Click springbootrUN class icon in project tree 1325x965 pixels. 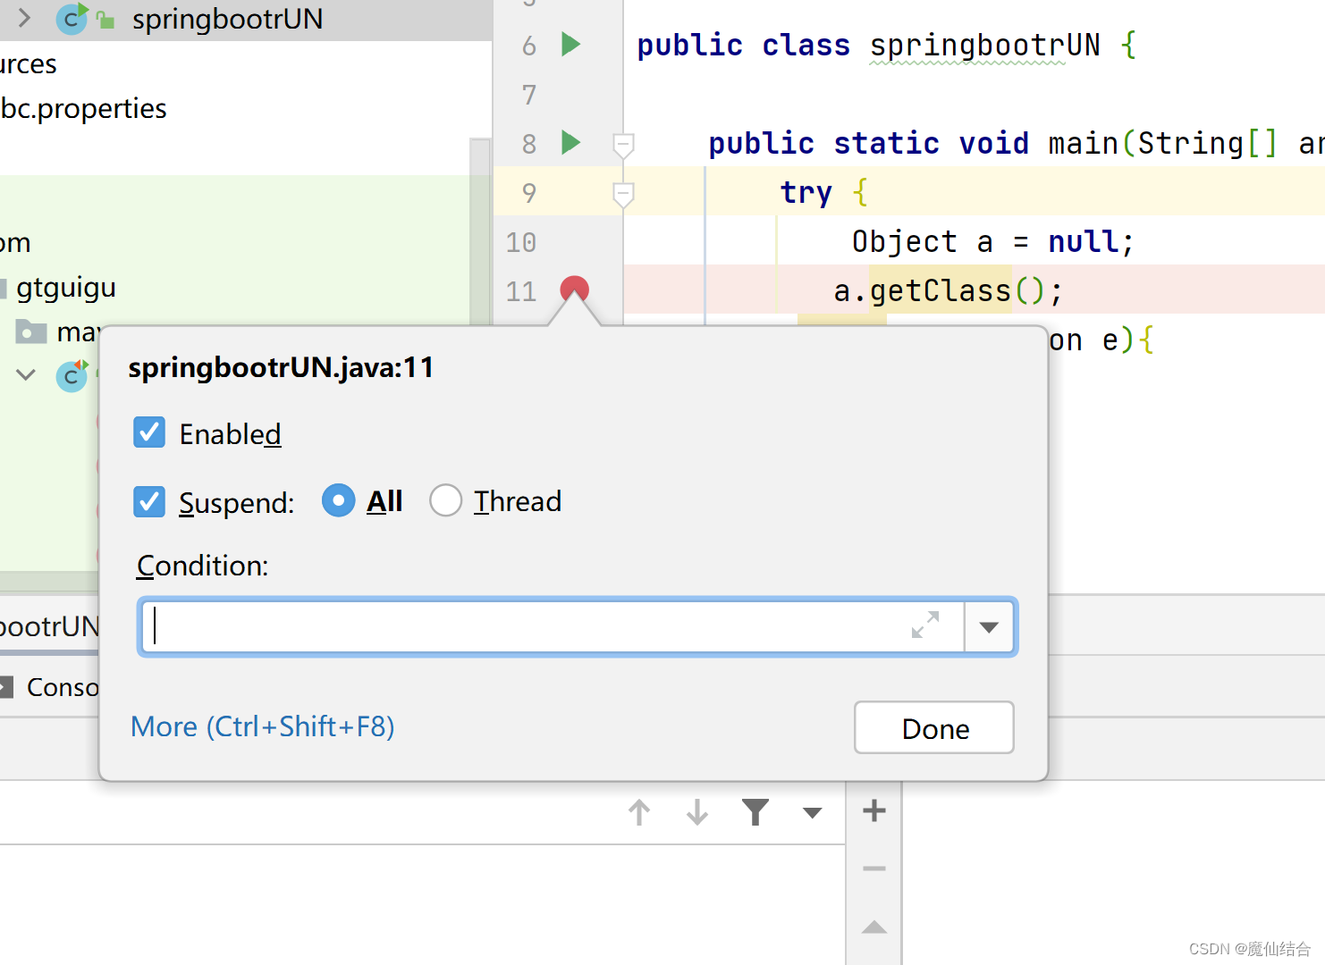pos(72,19)
